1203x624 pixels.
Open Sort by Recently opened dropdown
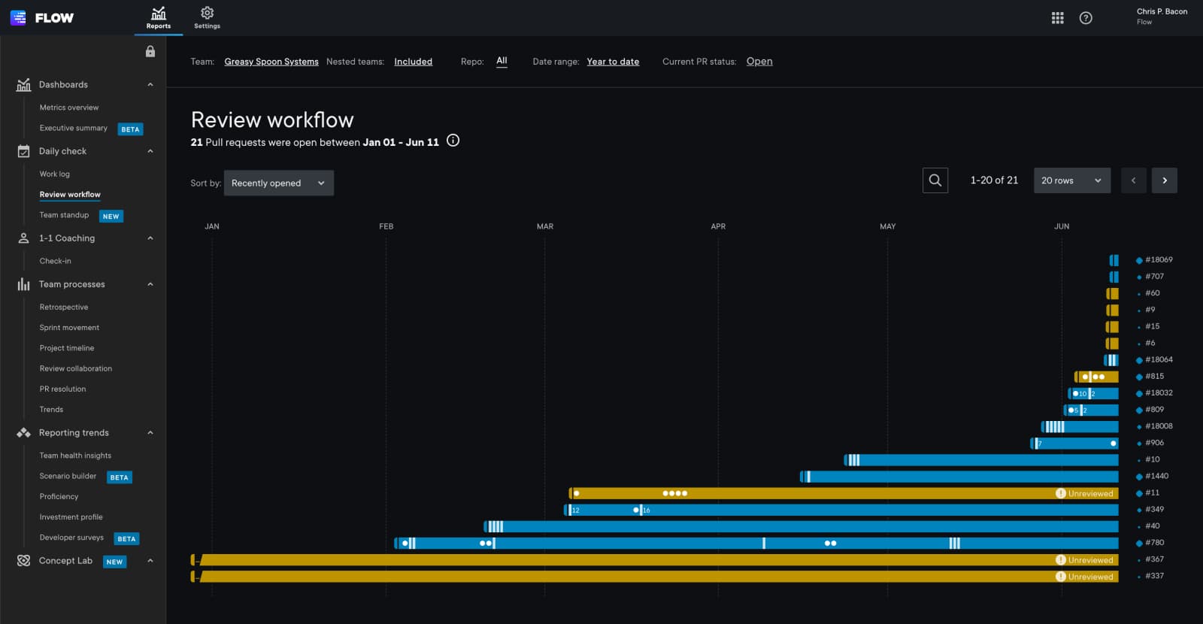pyautogui.click(x=279, y=183)
